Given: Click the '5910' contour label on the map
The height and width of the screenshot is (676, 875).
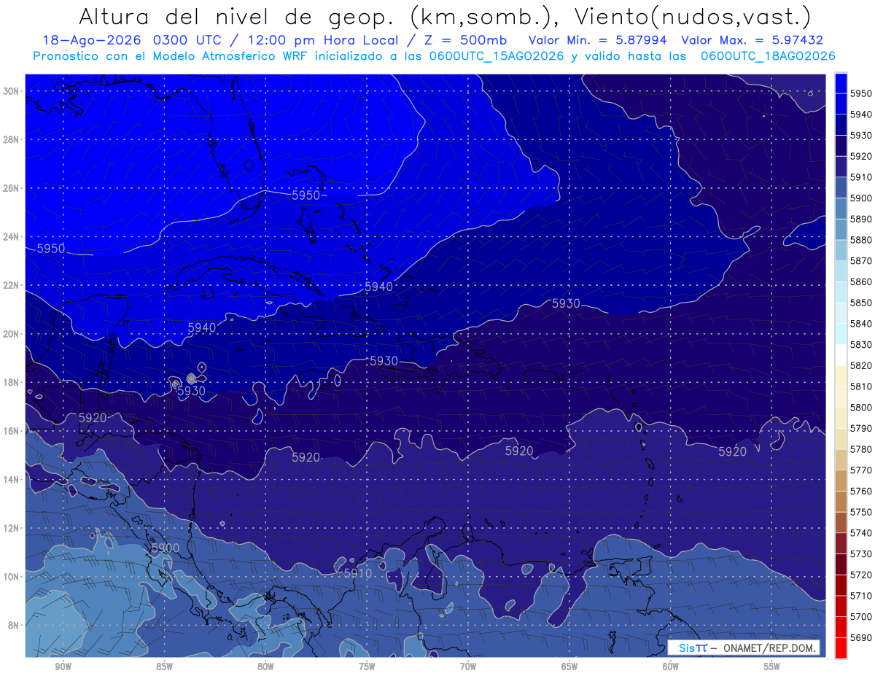Looking at the screenshot, I should click(357, 574).
